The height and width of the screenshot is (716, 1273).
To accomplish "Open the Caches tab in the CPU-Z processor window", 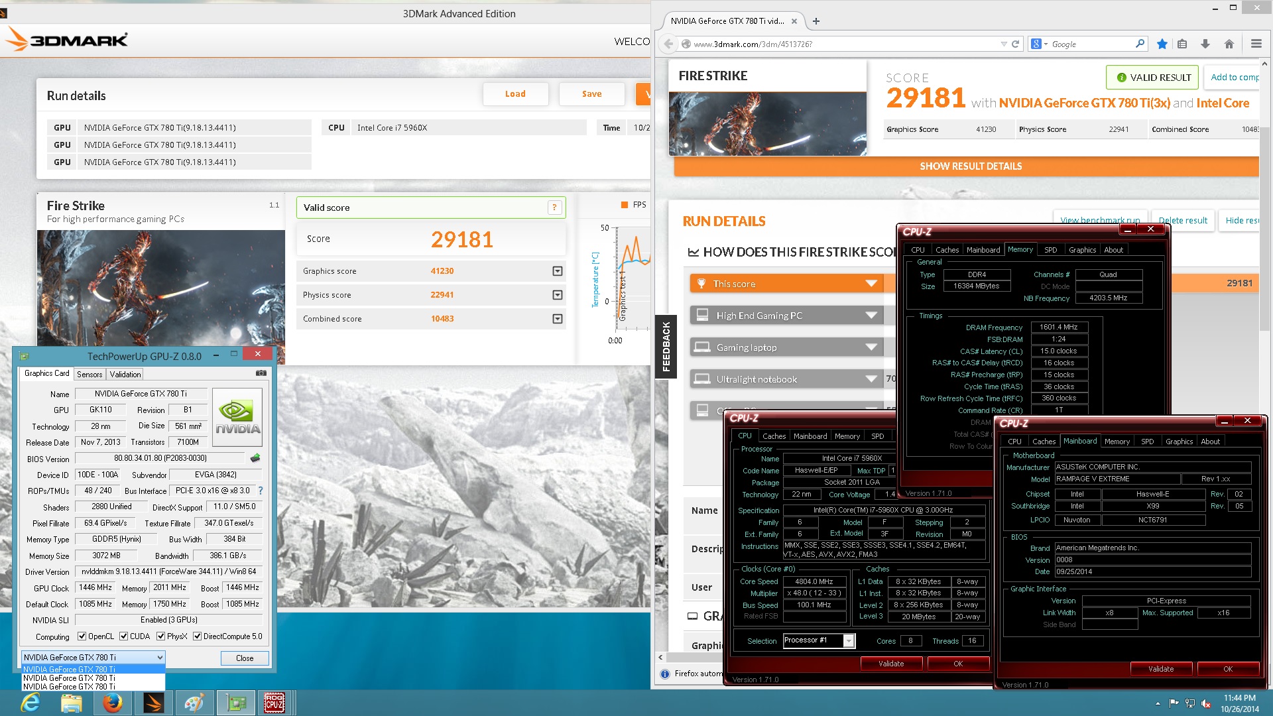I will (774, 436).
